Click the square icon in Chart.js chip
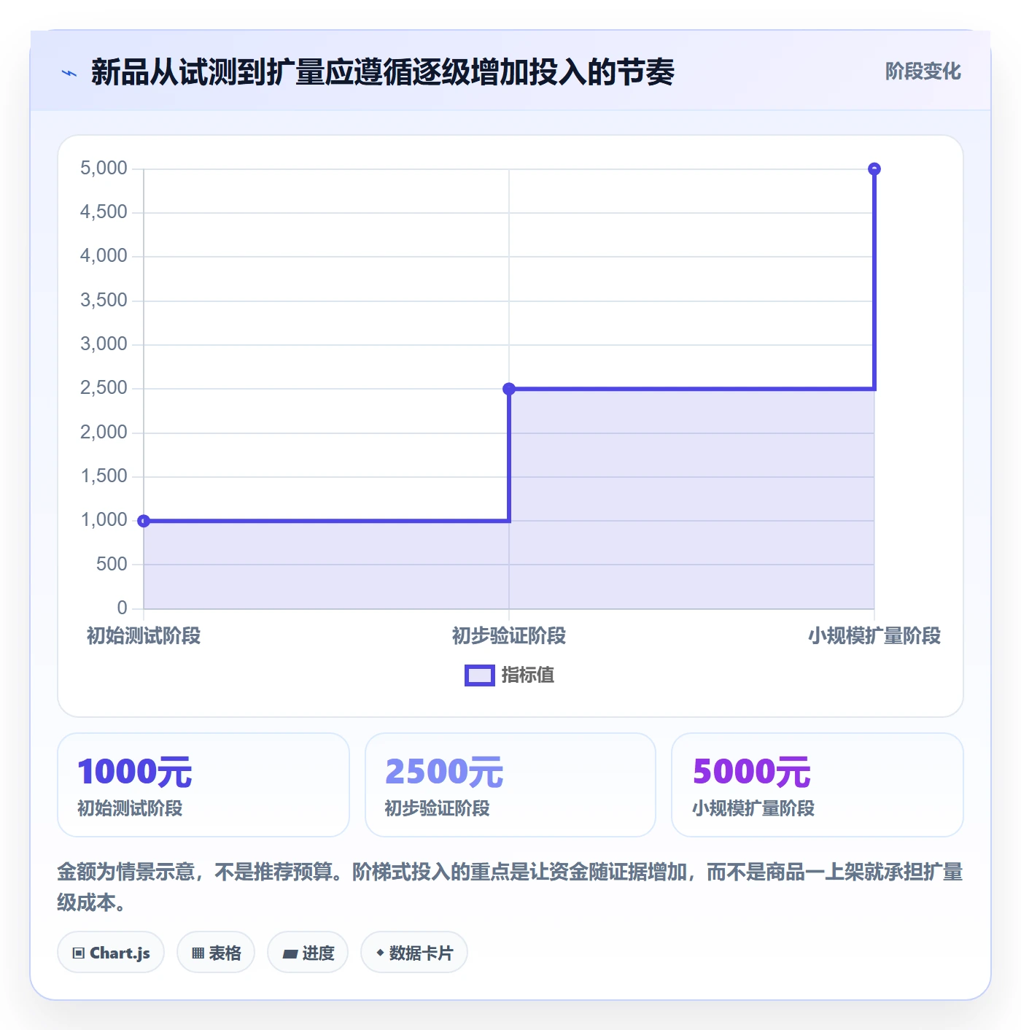 (79, 953)
